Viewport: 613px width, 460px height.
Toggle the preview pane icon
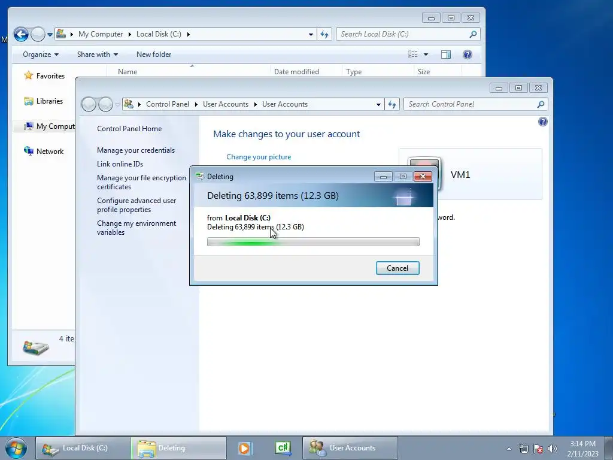coord(446,55)
